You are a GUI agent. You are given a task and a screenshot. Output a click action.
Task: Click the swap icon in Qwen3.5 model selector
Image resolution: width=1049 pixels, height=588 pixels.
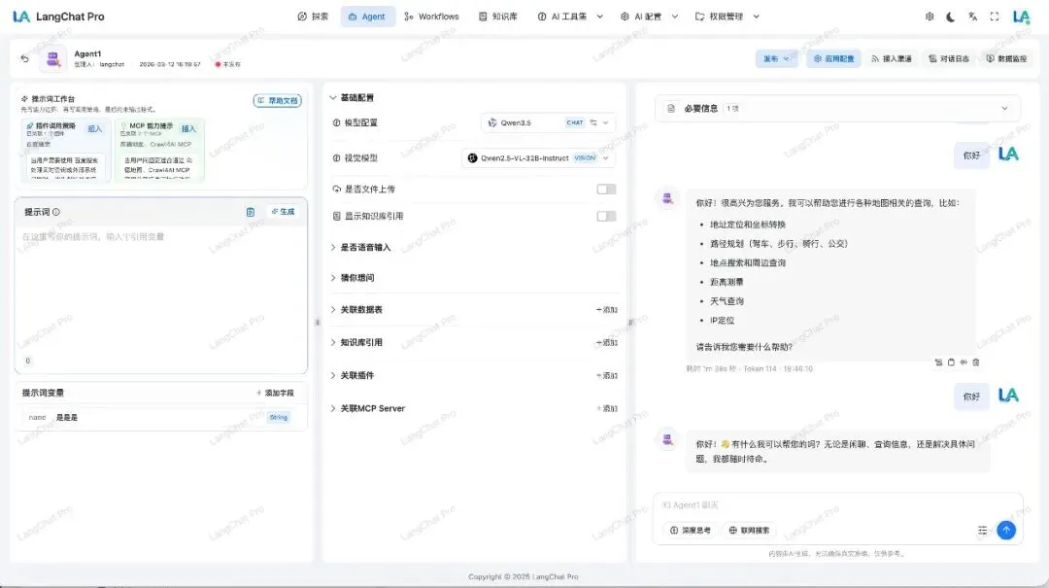click(593, 122)
